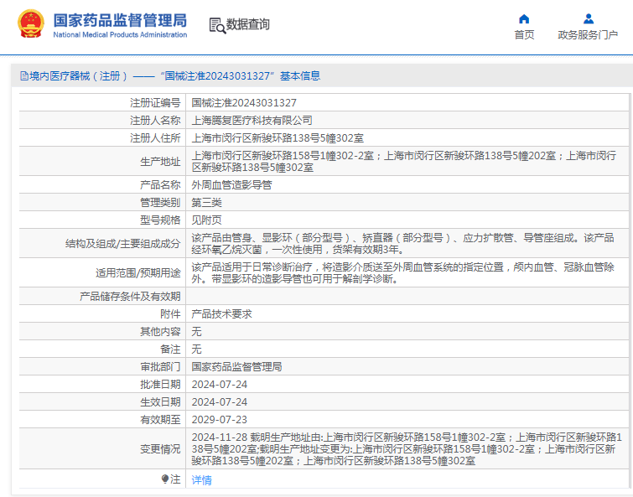Click the 附件 label
Screen dimensions: 633x497
(x=170, y=313)
